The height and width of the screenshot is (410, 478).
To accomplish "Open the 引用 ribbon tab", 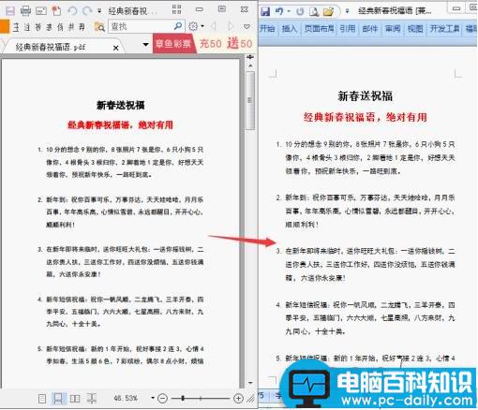I will click(x=348, y=29).
